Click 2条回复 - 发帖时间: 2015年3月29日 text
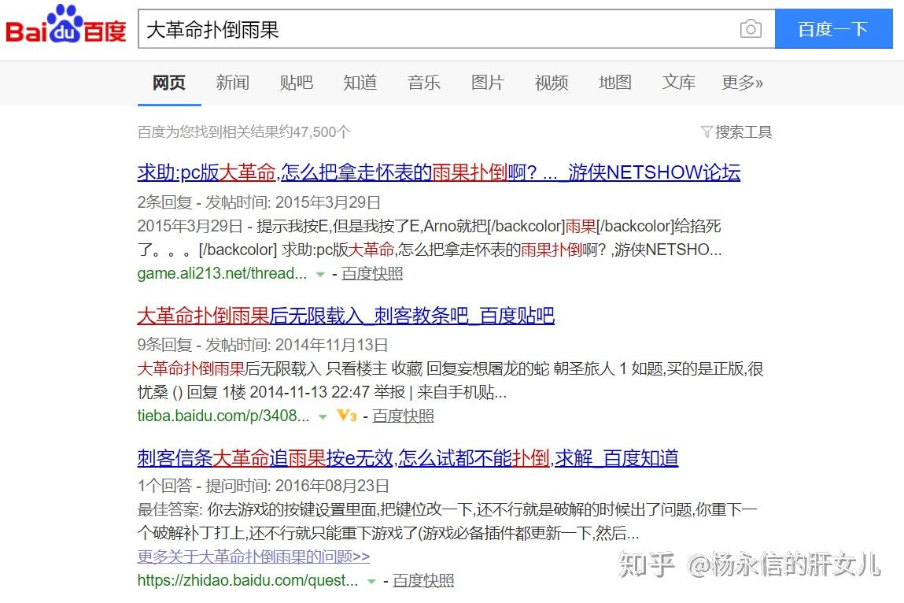 (259, 202)
